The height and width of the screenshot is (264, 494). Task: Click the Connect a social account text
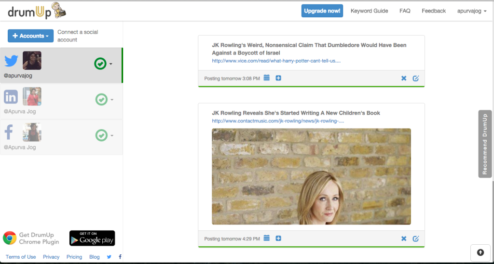coord(78,36)
